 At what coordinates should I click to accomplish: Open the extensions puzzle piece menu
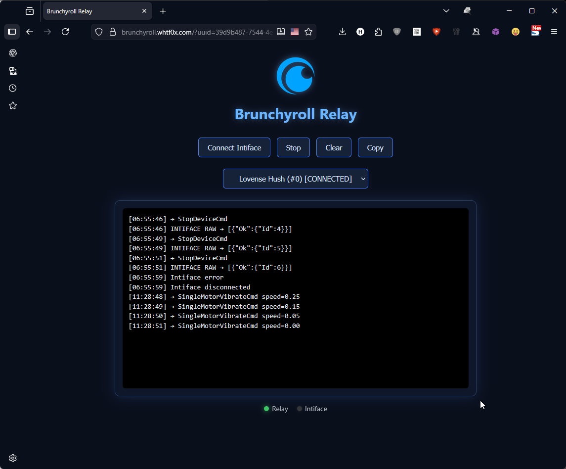[379, 32]
